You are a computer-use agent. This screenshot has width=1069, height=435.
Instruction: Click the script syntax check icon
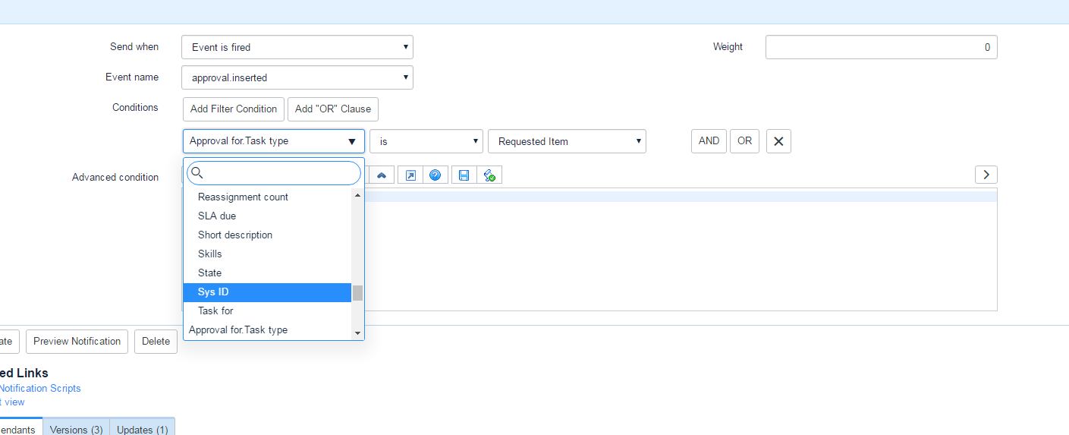[489, 175]
